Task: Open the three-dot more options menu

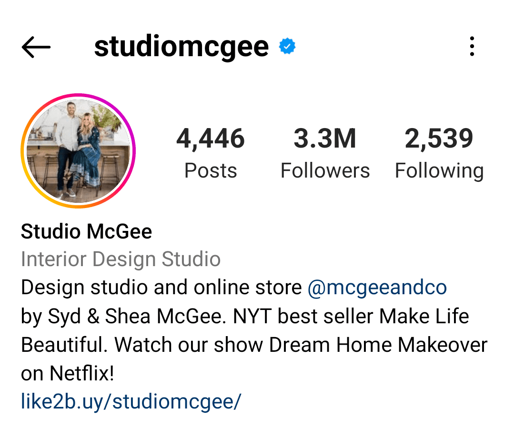Action: (x=472, y=46)
